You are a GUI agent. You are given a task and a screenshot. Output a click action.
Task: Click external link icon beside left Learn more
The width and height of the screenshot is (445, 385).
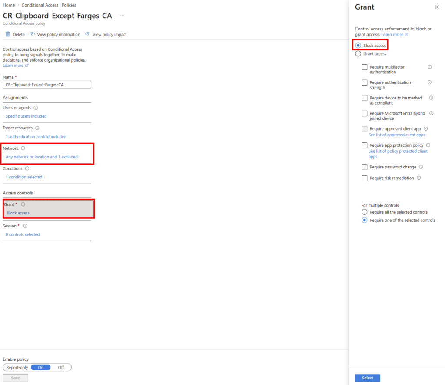tap(27, 66)
